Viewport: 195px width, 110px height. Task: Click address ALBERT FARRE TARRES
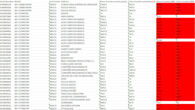[x=71, y=49]
